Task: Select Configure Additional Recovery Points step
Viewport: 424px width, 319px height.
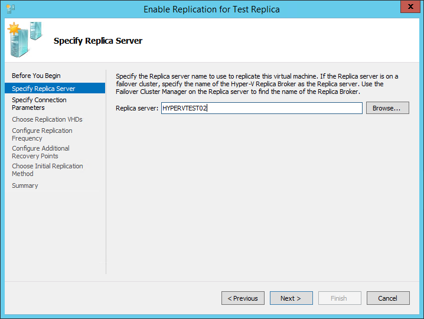Action: tap(41, 152)
